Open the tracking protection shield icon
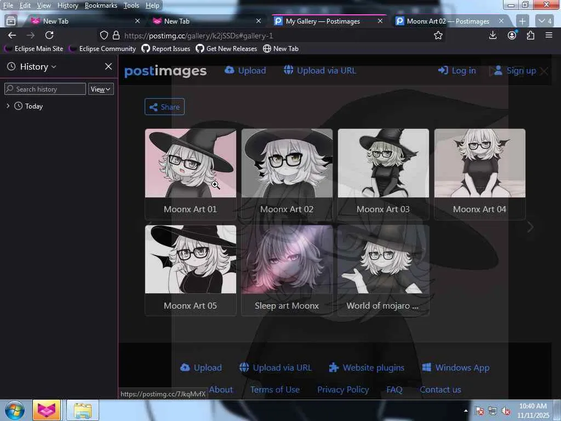Screen dimensions: 561x421 [104, 36]
